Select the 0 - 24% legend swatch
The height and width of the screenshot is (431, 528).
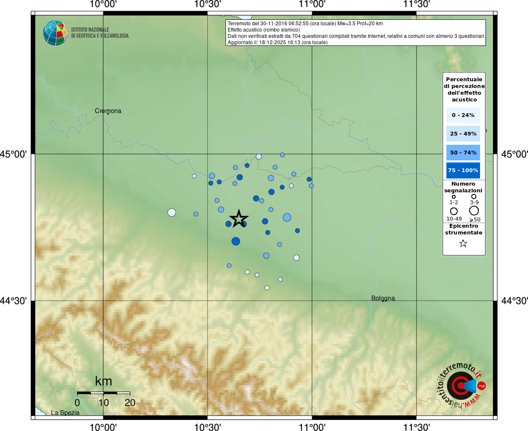click(x=463, y=115)
